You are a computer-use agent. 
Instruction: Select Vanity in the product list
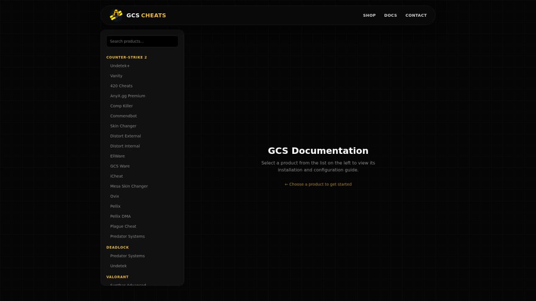click(x=142, y=76)
